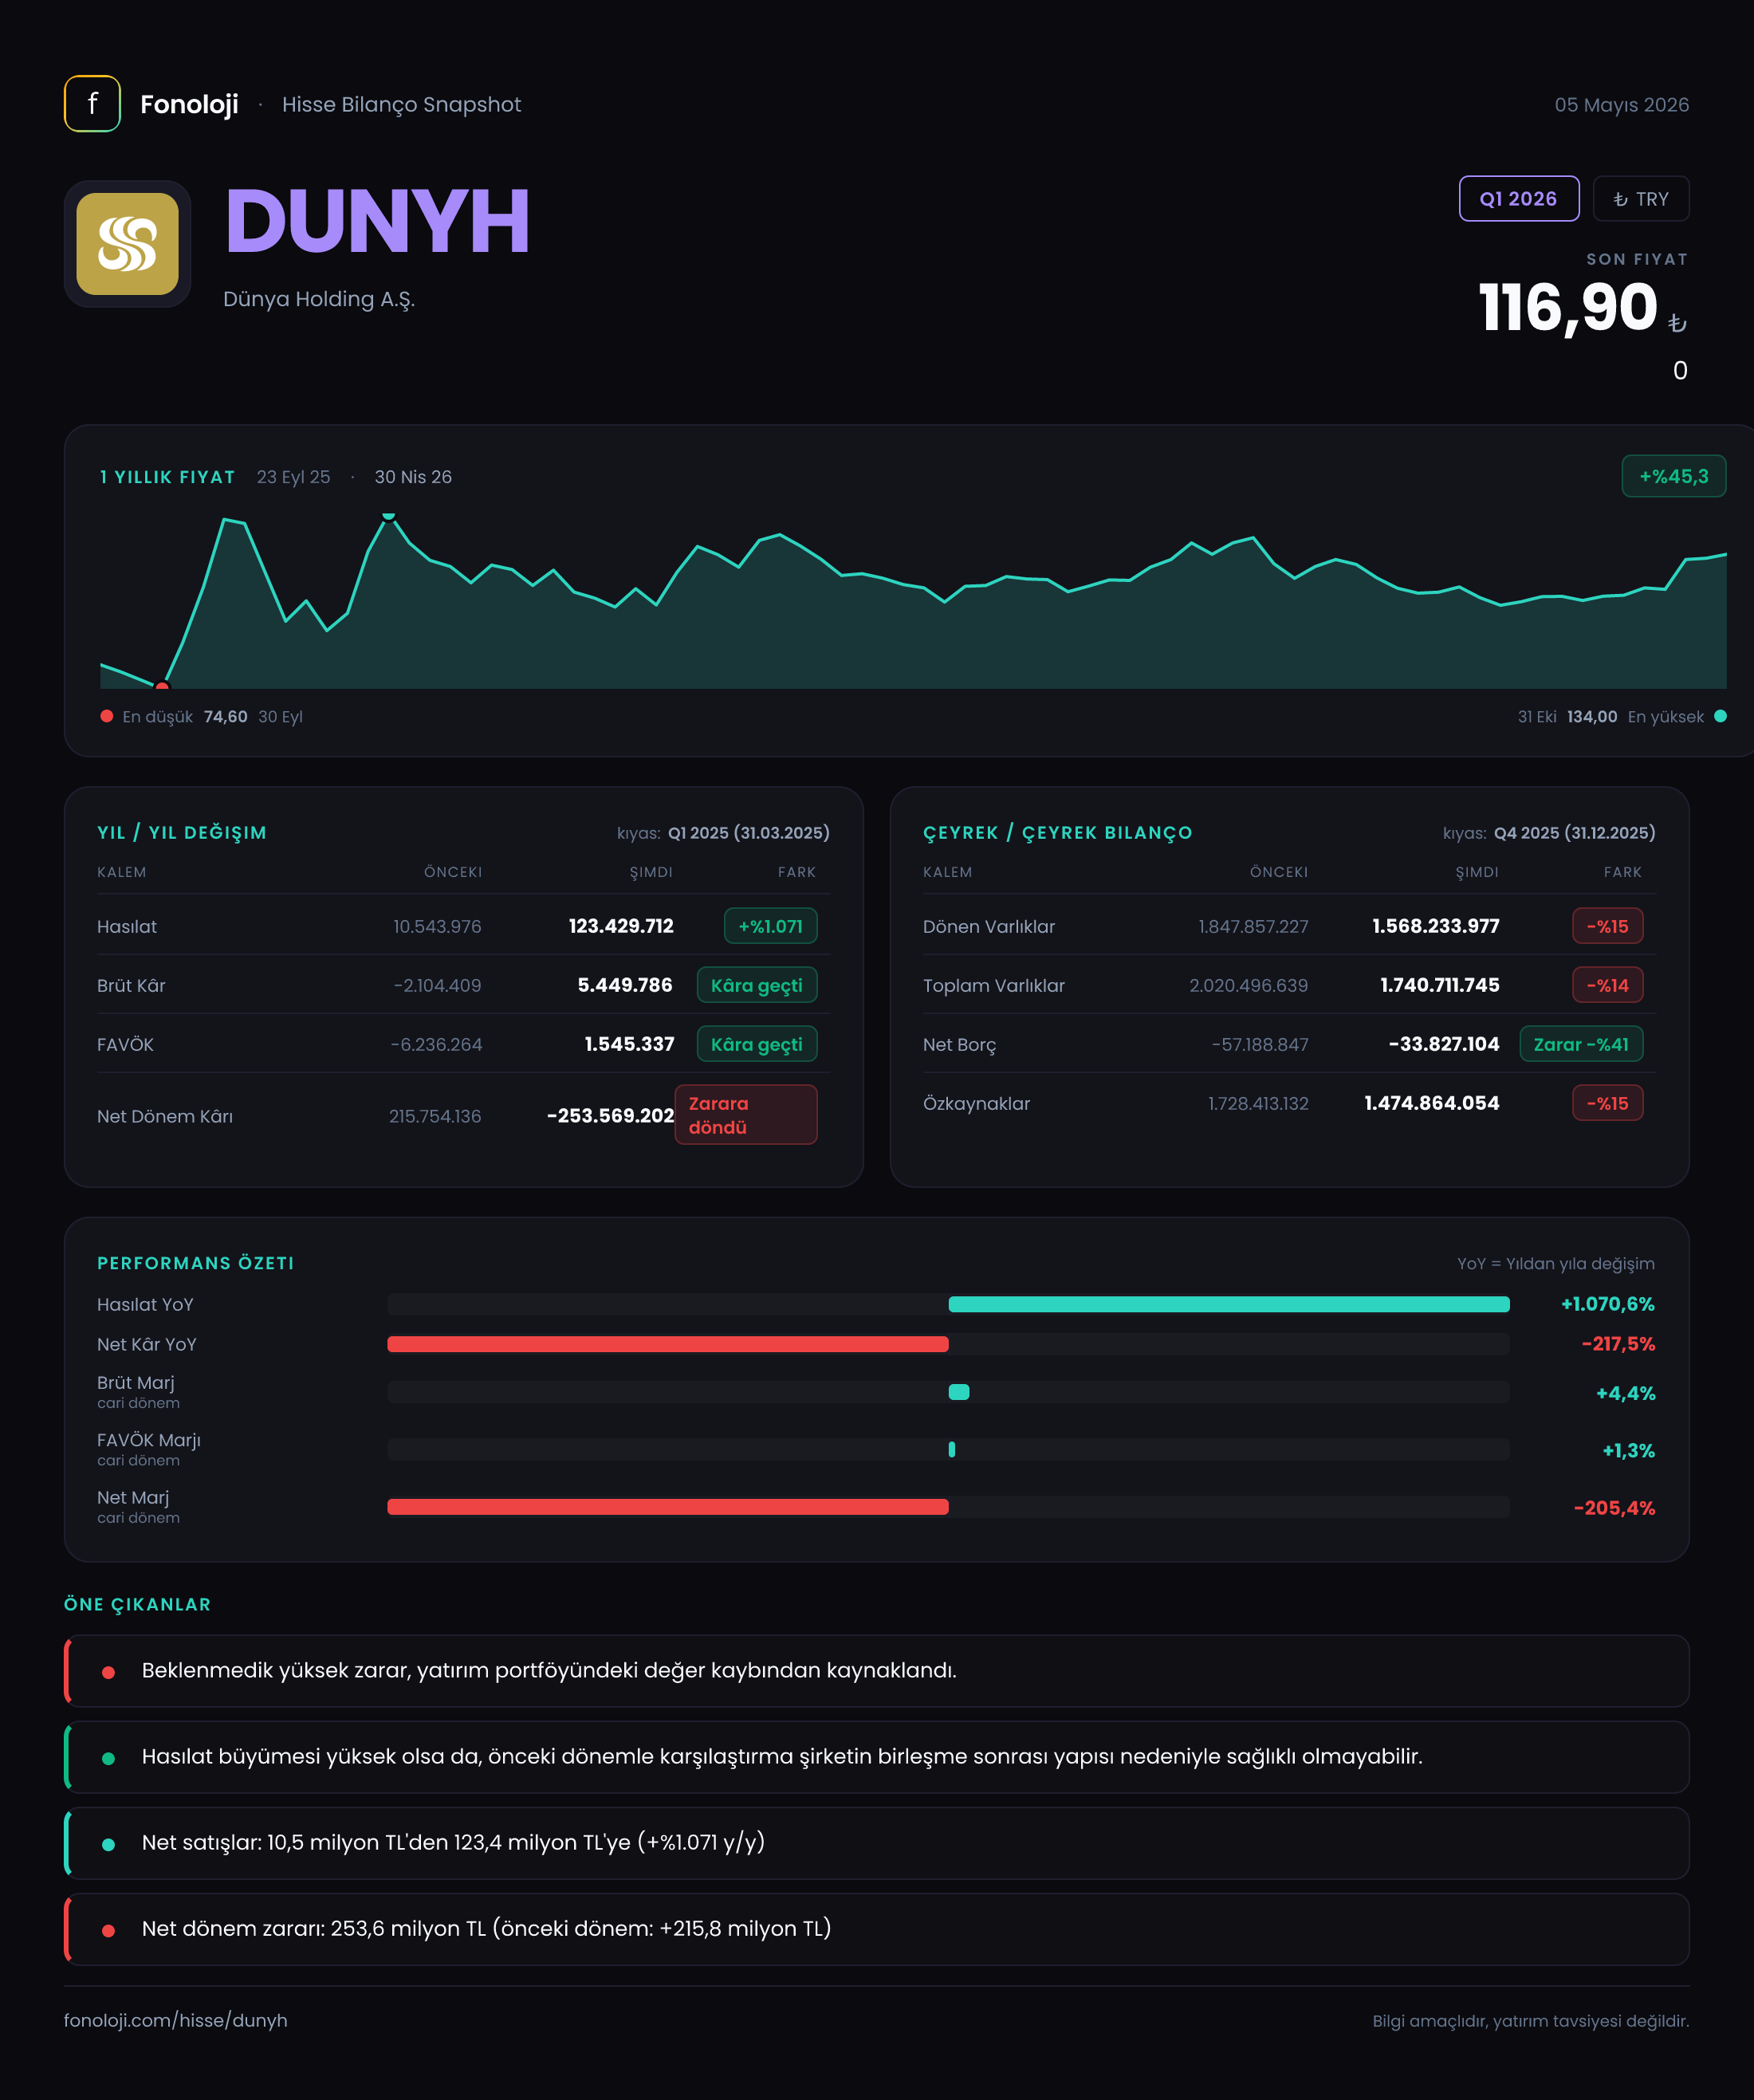1754x2100 pixels.
Task: Click the teal highest-price dot on chart
Action: [389, 516]
